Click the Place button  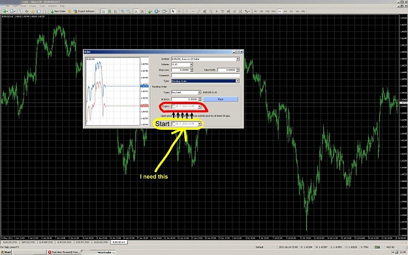(x=221, y=99)
